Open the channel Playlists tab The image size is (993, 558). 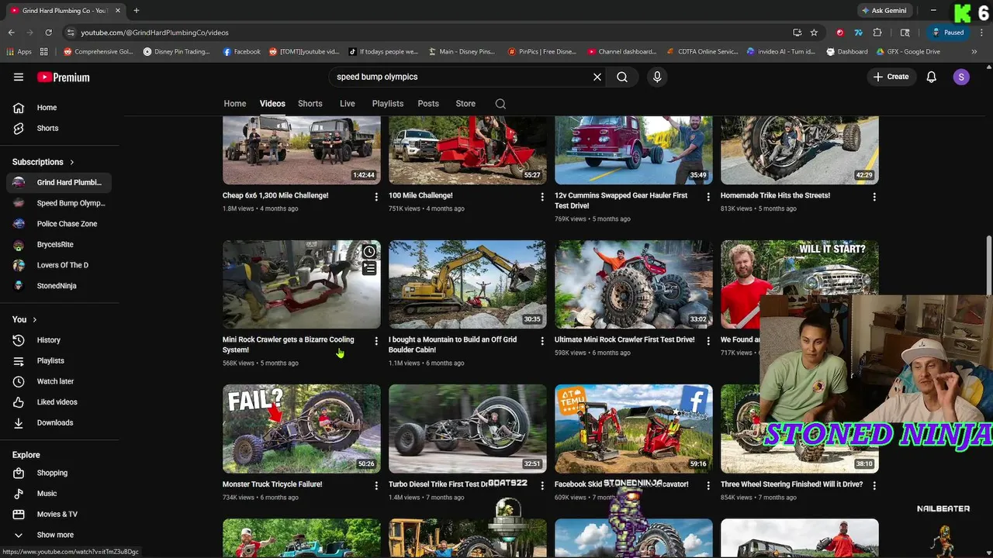pyautogui.click(x=388, y=104)
